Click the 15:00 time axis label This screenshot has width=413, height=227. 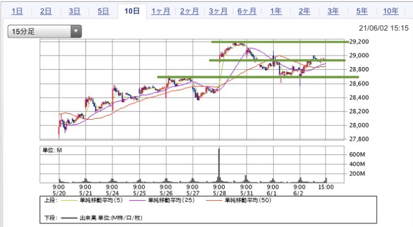click(x=326, y=187)
